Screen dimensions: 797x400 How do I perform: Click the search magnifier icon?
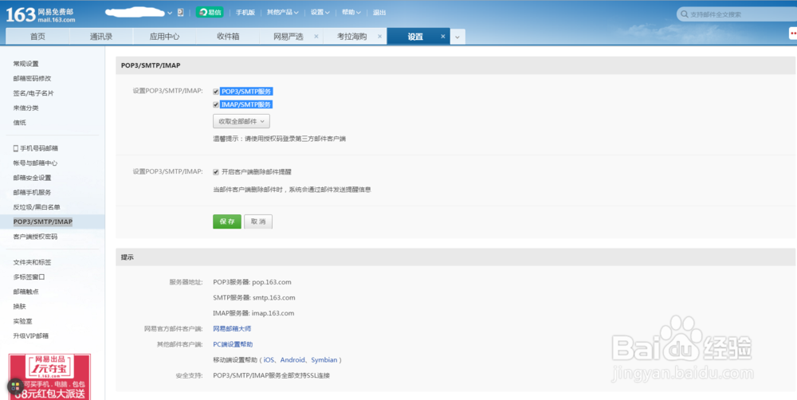tap(684, 14)
